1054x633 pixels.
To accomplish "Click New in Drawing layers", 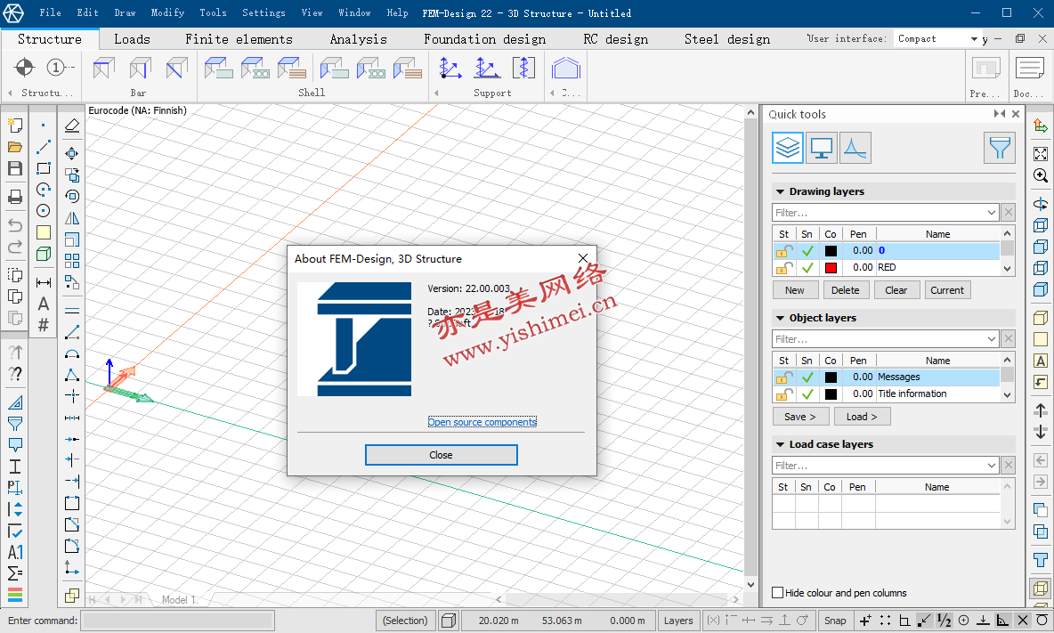I will 795,290.
